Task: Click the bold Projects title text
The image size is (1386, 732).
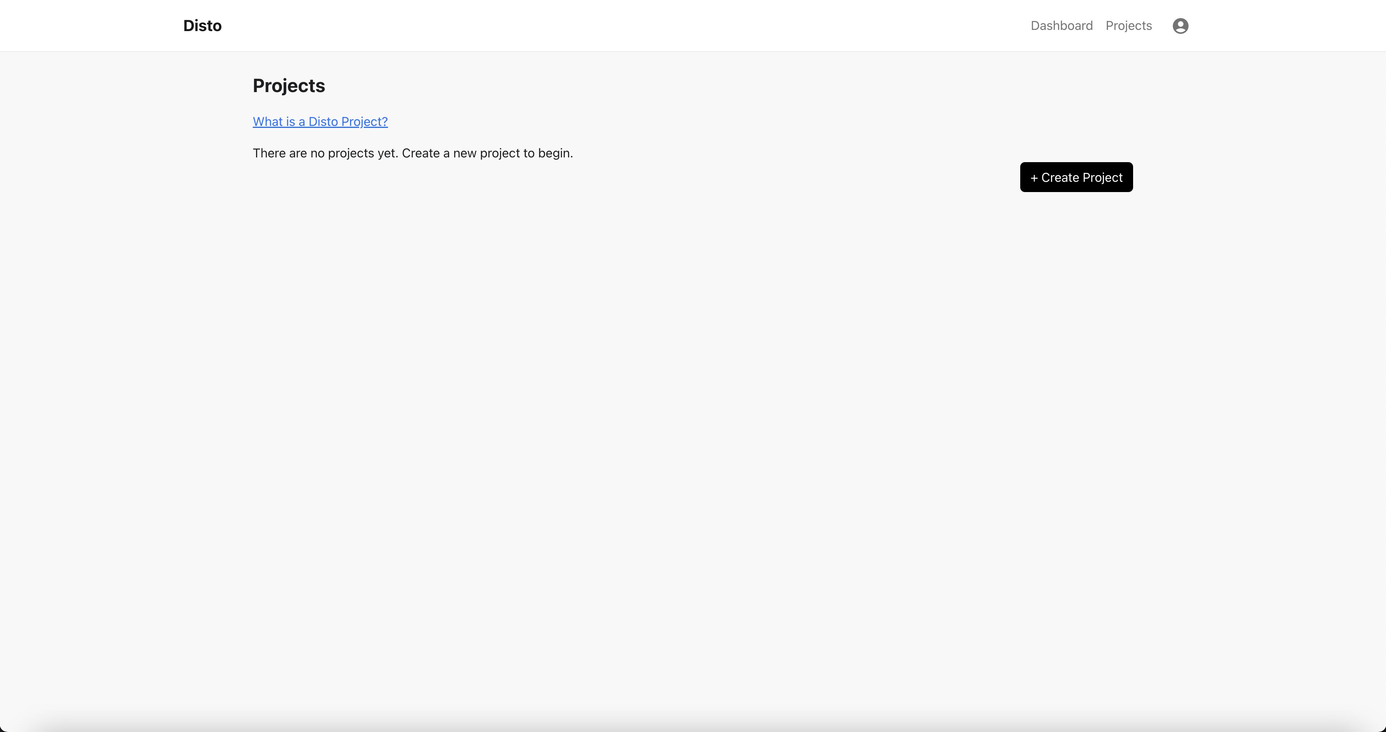Action: click(289, 85)
